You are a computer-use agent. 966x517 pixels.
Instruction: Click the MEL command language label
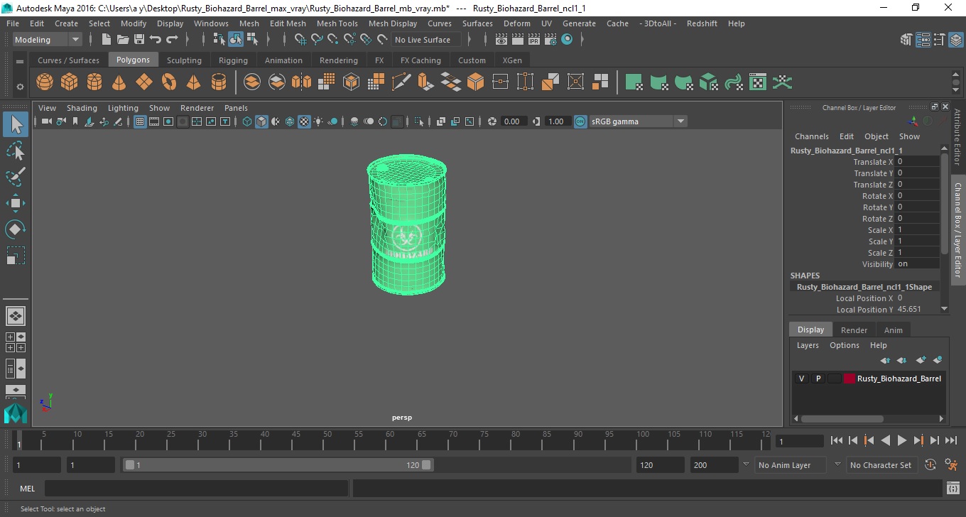28,489
